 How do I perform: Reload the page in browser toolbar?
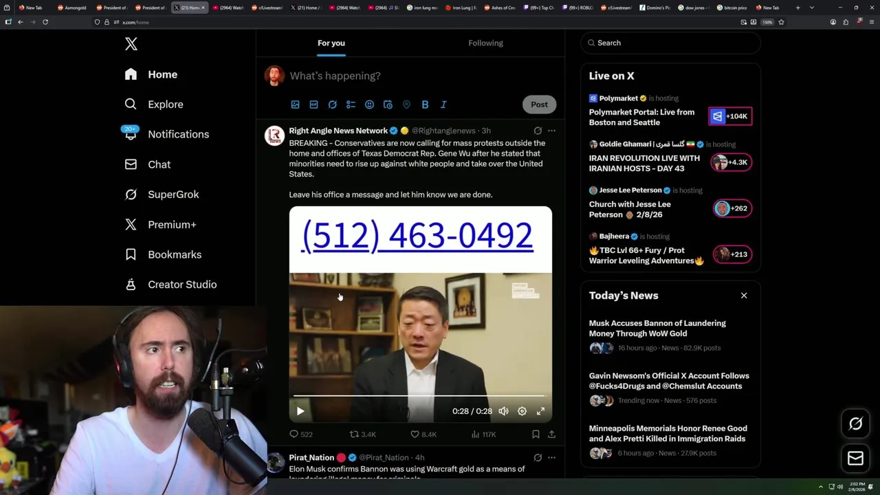click(45, 22)
